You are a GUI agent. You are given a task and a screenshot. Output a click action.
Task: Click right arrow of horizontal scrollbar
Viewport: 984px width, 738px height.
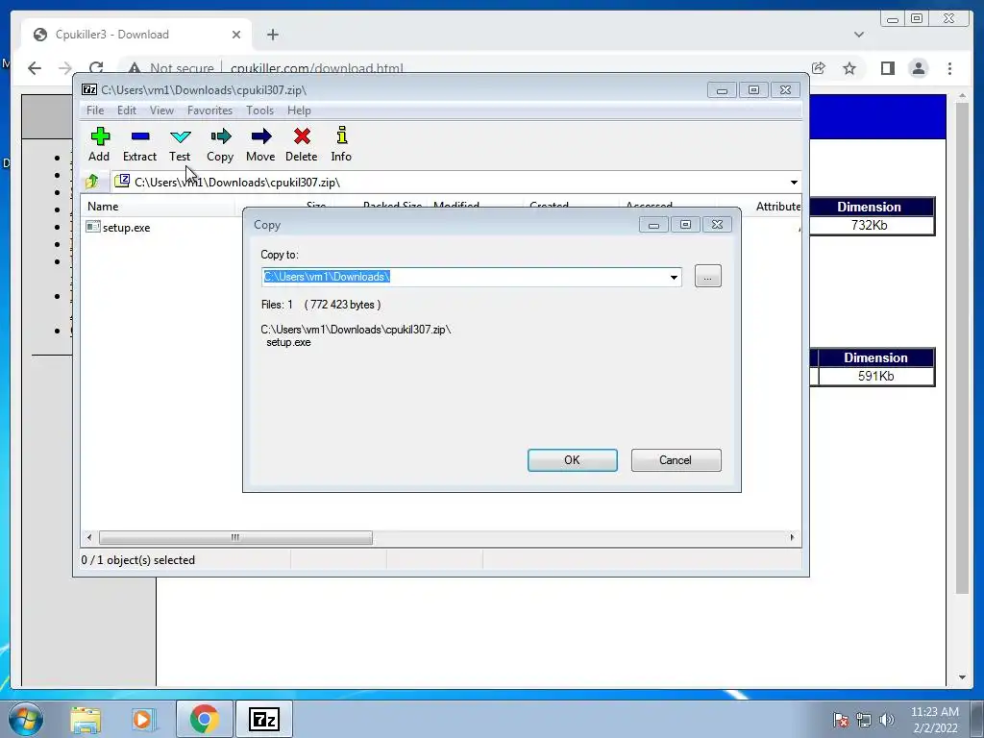click(x=792, y=538)
